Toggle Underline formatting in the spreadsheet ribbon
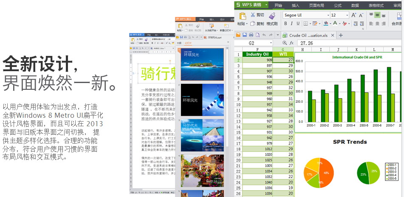This screenshot has width=404, height=197. (298, 24)
